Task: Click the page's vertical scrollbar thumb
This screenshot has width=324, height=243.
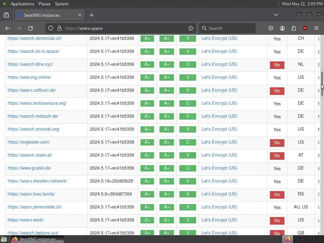Action: [322, 84]
